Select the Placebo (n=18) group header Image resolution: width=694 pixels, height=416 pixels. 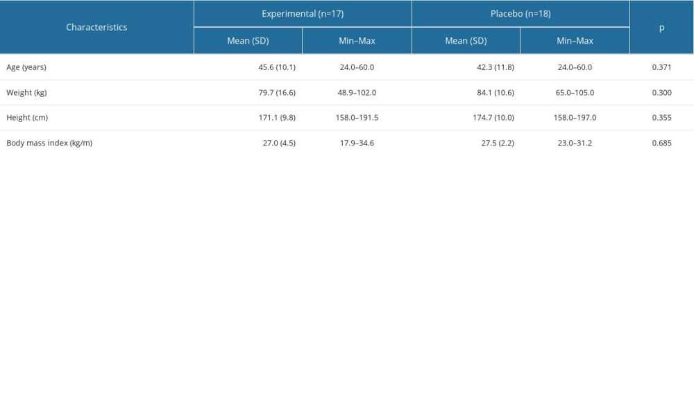(x=520, y=14)
